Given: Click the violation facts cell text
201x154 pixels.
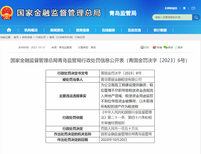Looking at the screenshot, I should click(x=127, y=96).
